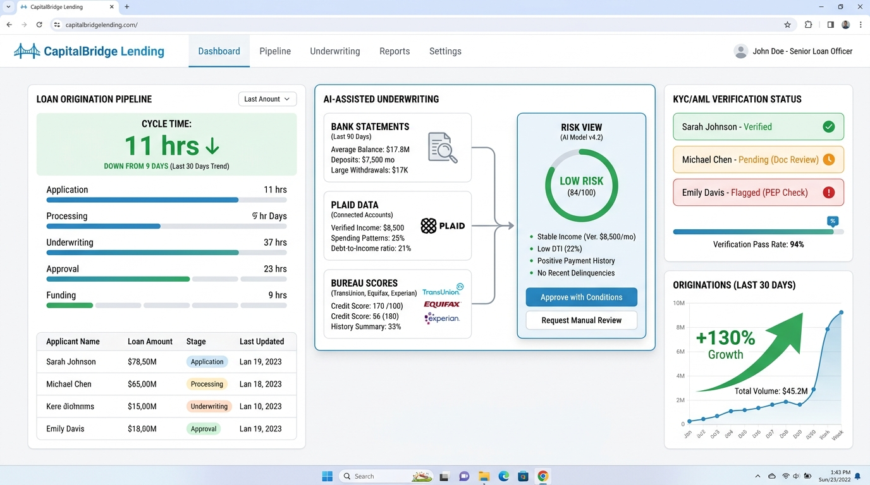
Task: Open the Plaid Data card
Action: click(x=397, y=226)
